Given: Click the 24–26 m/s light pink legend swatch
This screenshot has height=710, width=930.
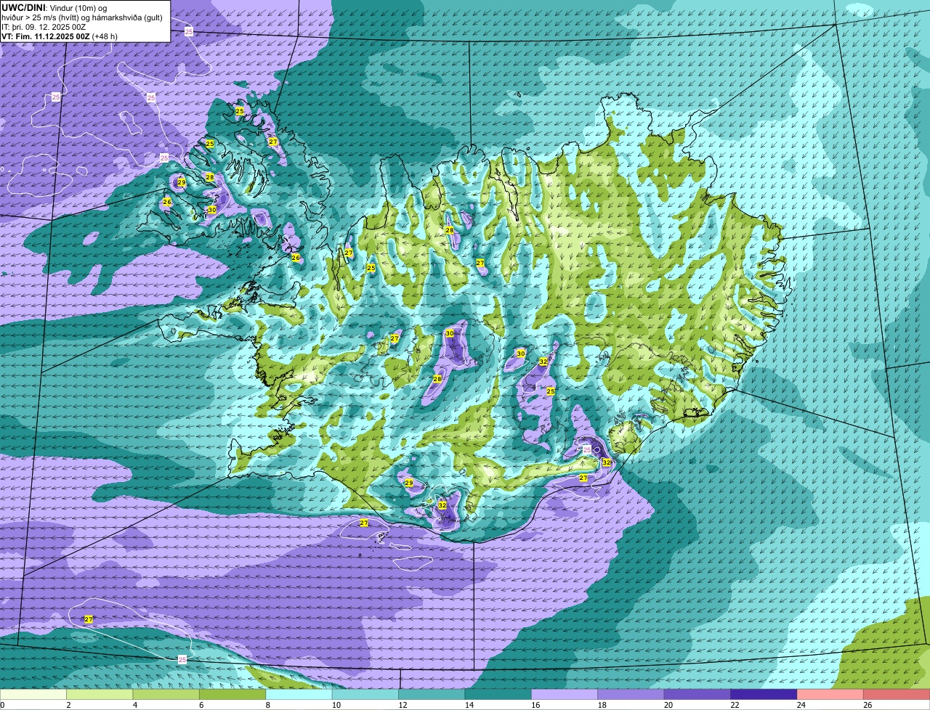Looking at the screenshot, I should tap(830, 695).
